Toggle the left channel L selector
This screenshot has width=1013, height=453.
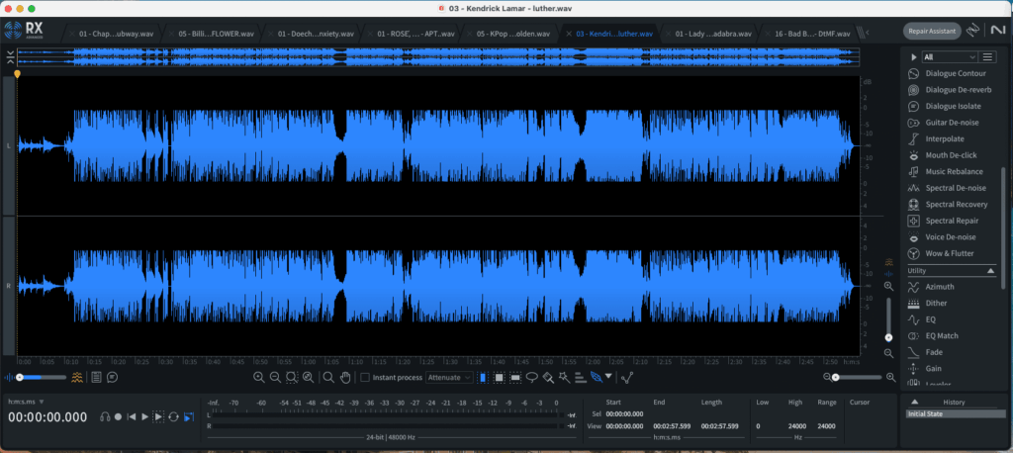[x=9, y=146]
